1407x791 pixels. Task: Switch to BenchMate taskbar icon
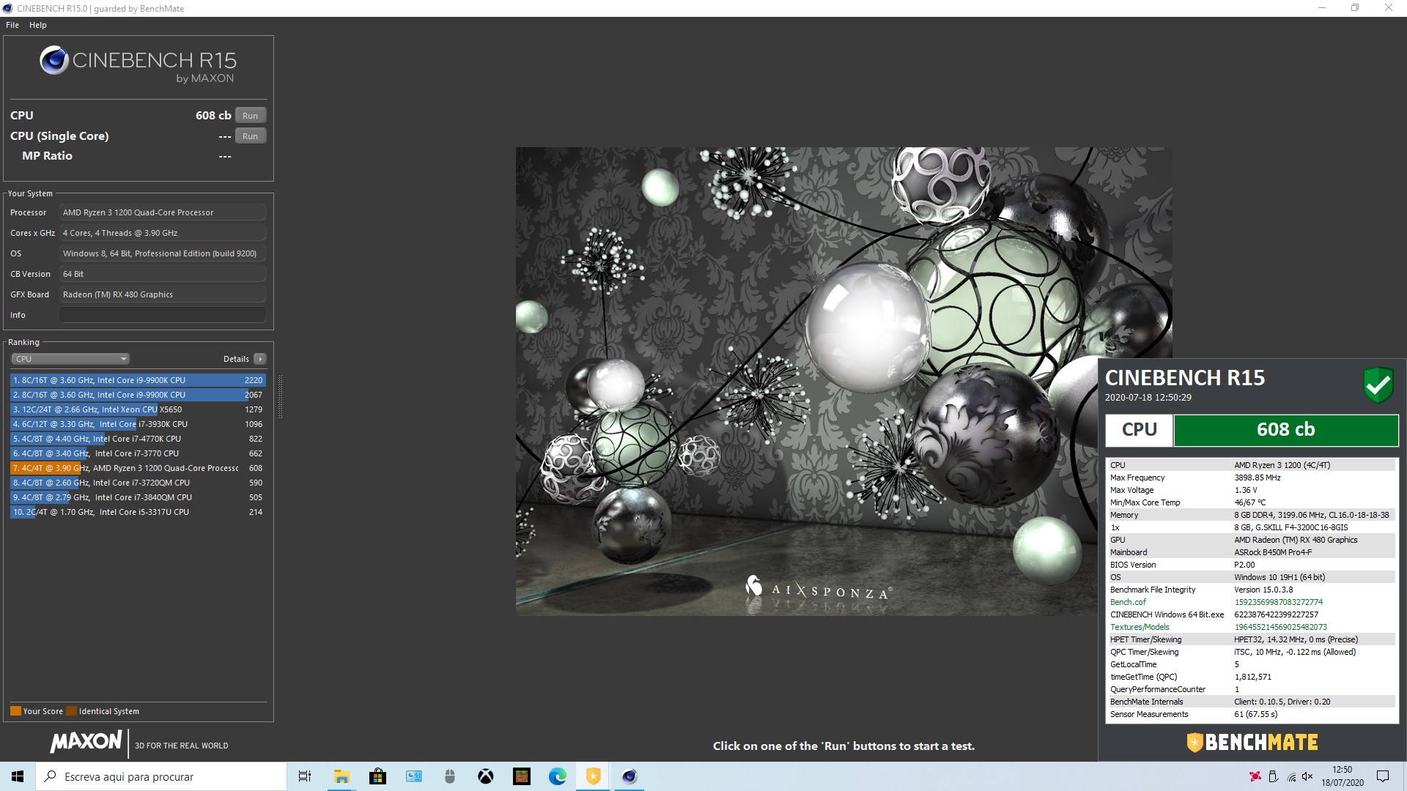[x=593, y=776]
